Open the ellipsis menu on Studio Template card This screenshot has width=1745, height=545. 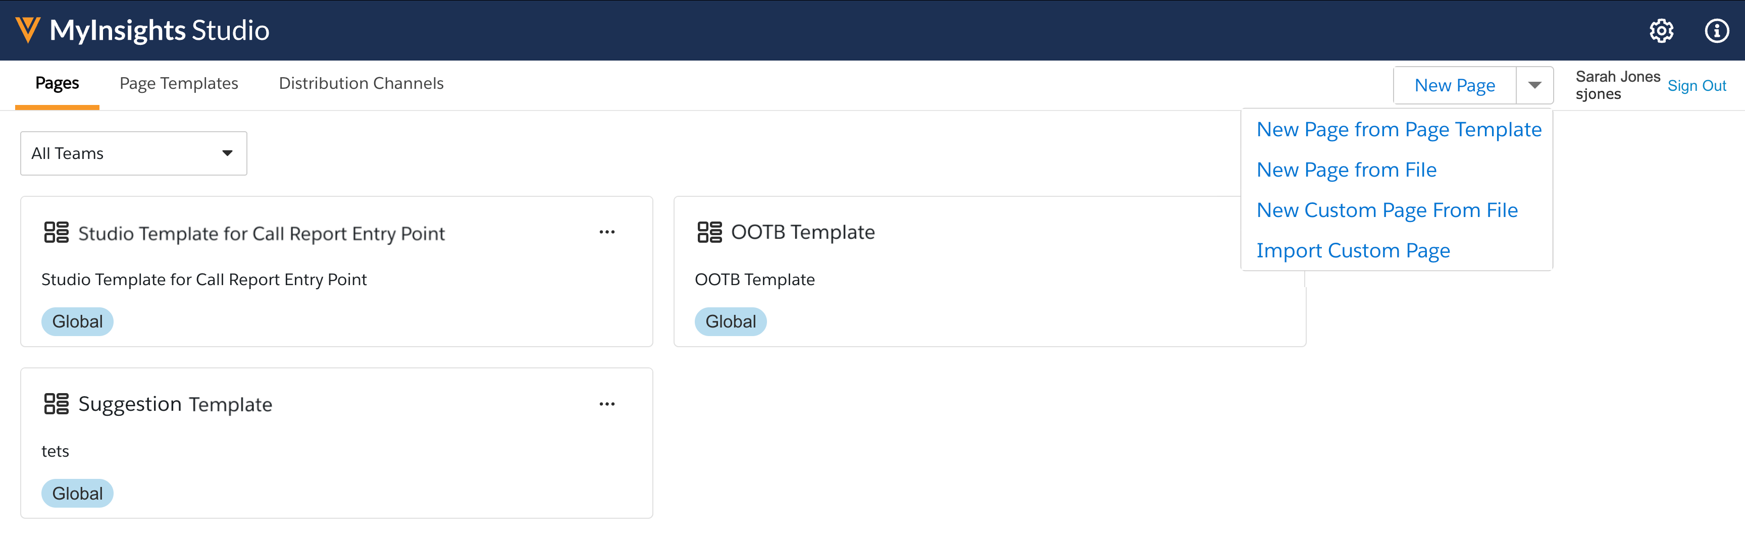coord(607,232)
